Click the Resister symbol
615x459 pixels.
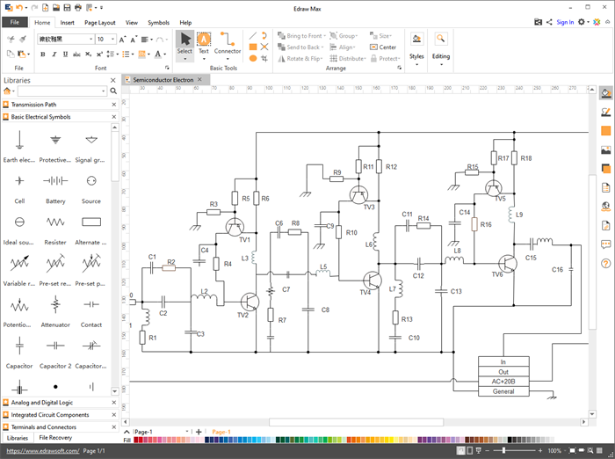tap(55, 222)
